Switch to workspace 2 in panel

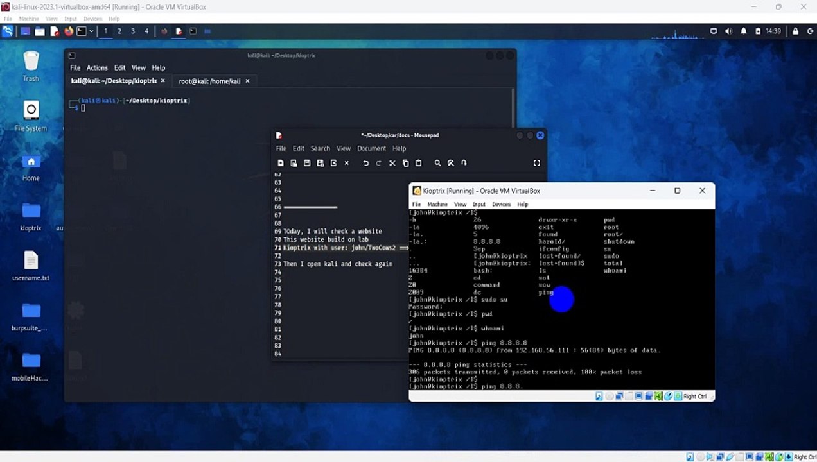coord(119,31)
